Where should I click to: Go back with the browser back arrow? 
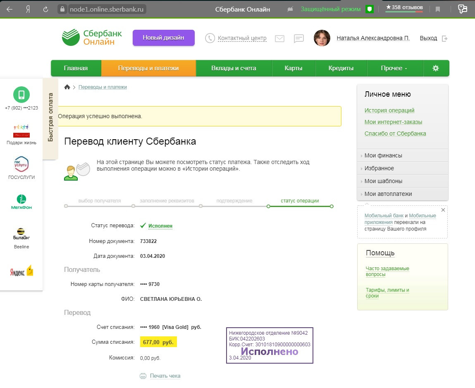10,10
